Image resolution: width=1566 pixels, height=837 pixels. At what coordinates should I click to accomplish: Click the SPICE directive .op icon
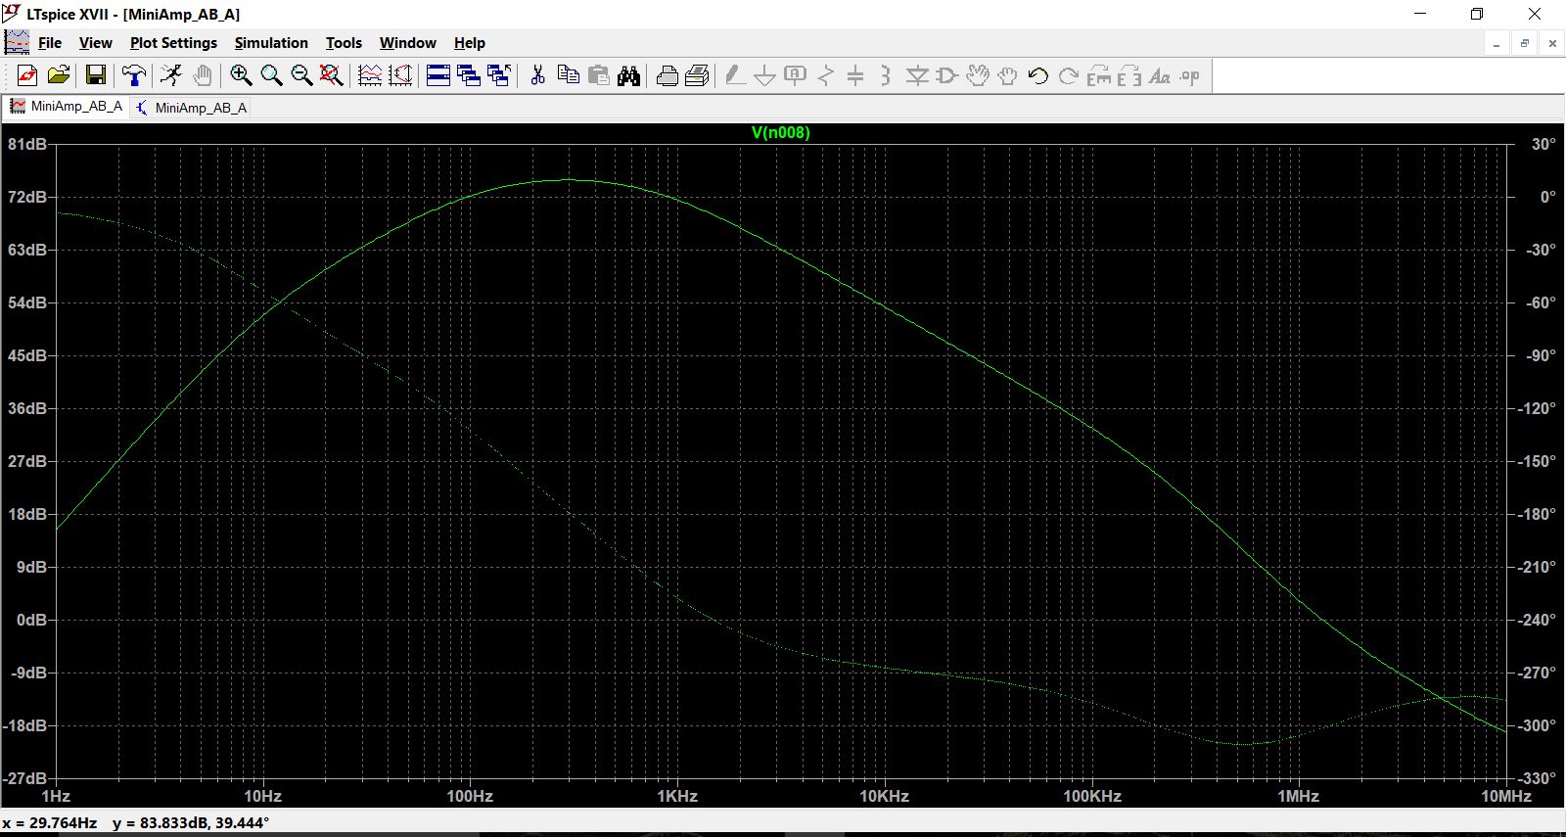(1190, 75)
